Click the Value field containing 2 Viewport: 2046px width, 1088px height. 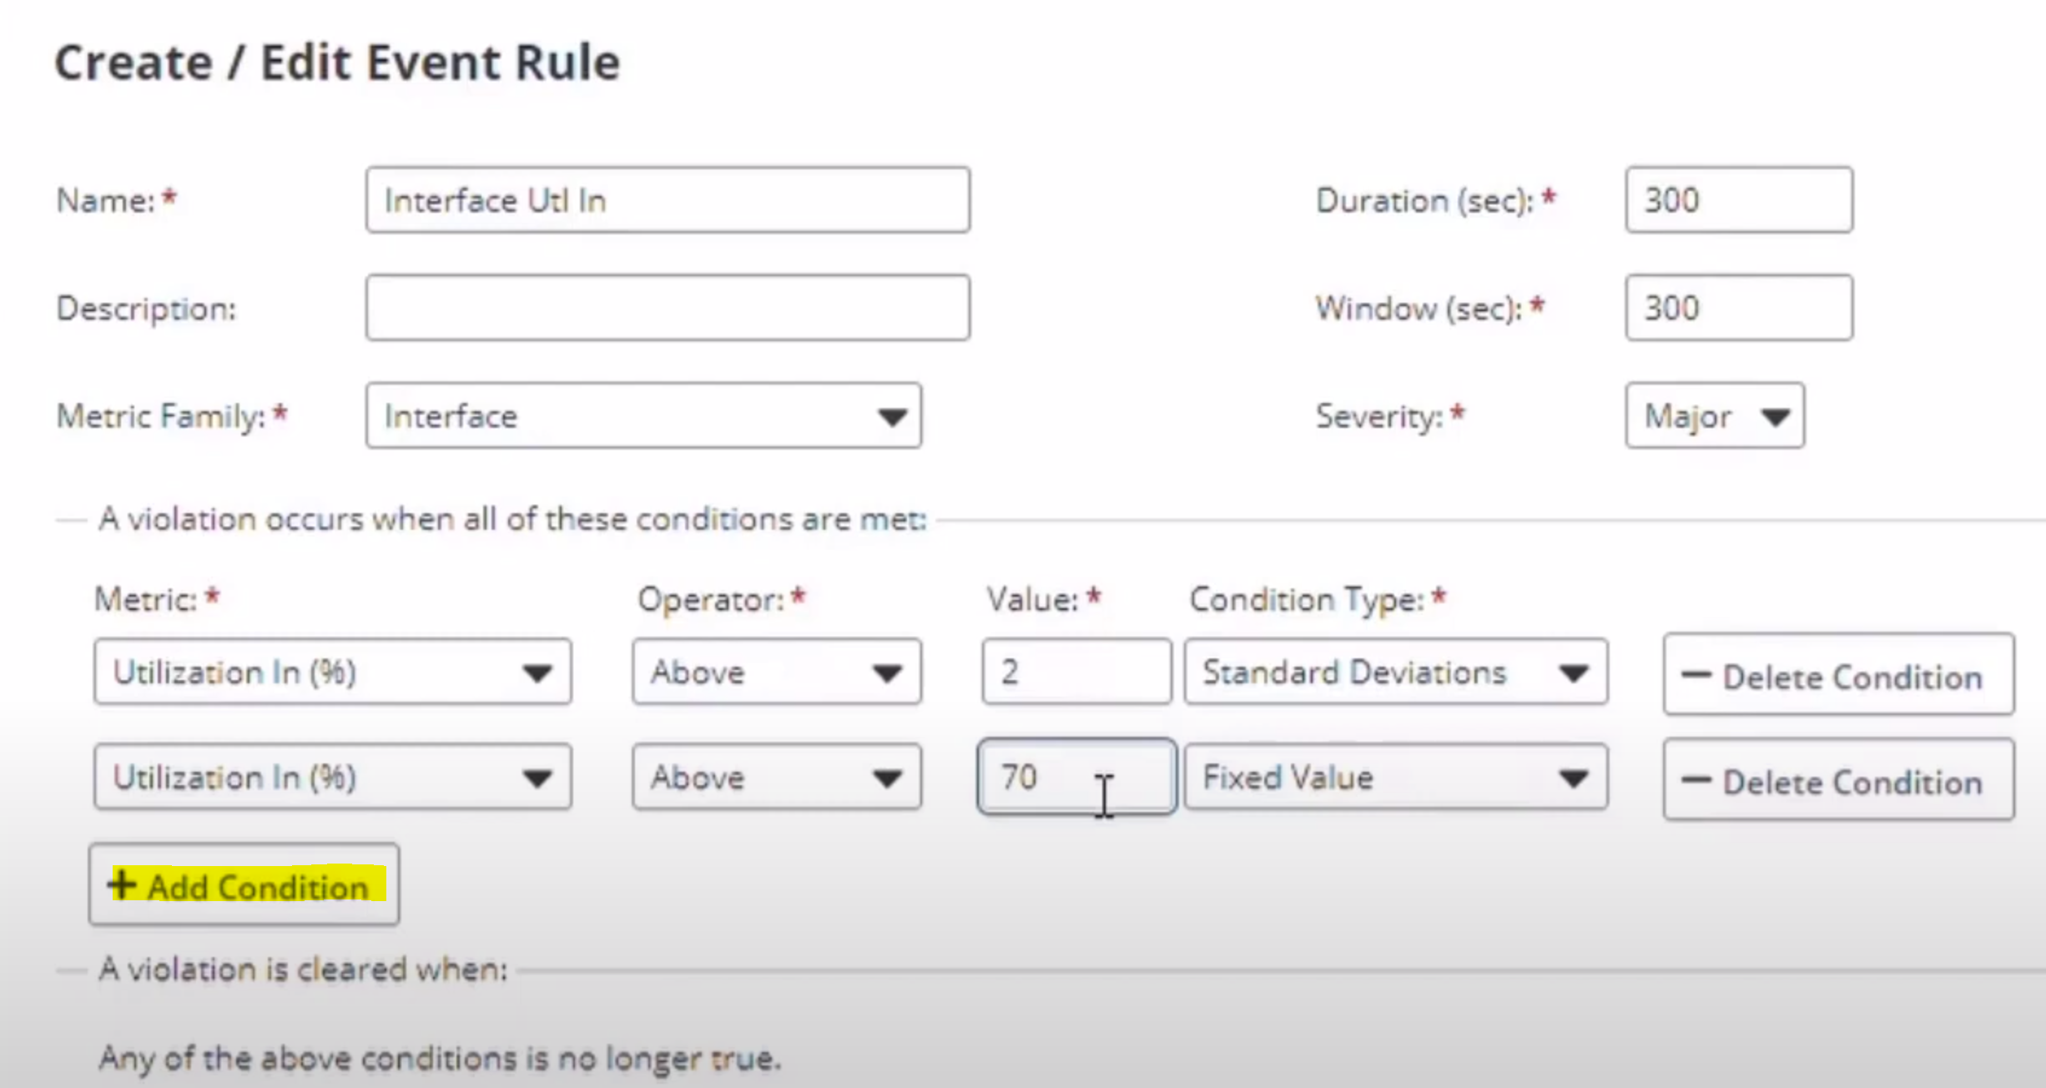(1076, 672)
